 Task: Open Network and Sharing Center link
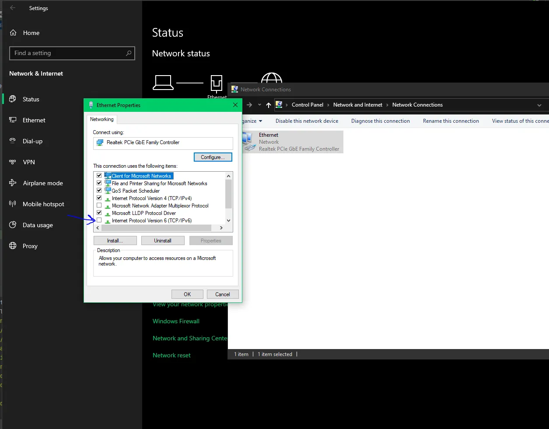pyautogui.click(x=190, y=338)
